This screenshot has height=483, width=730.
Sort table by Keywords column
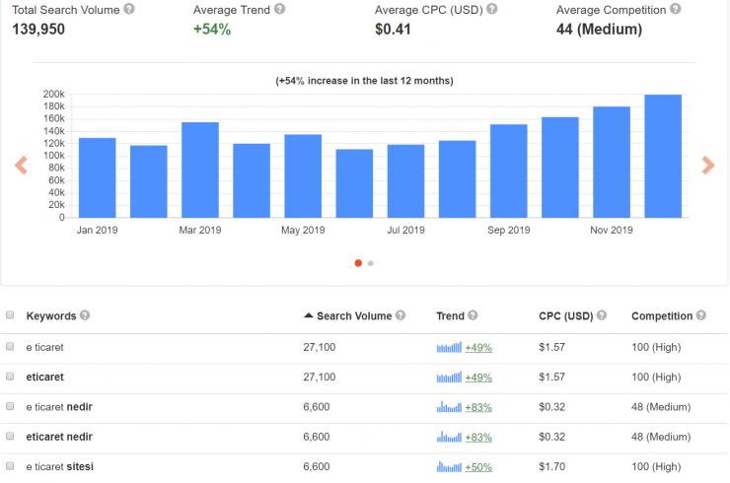(50, 316)
